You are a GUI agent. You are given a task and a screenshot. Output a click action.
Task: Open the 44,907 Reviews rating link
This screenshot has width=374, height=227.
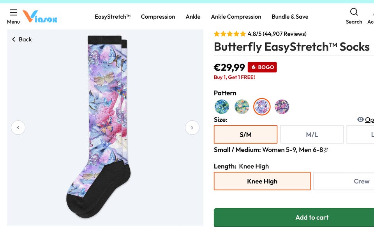click(284, 34)
